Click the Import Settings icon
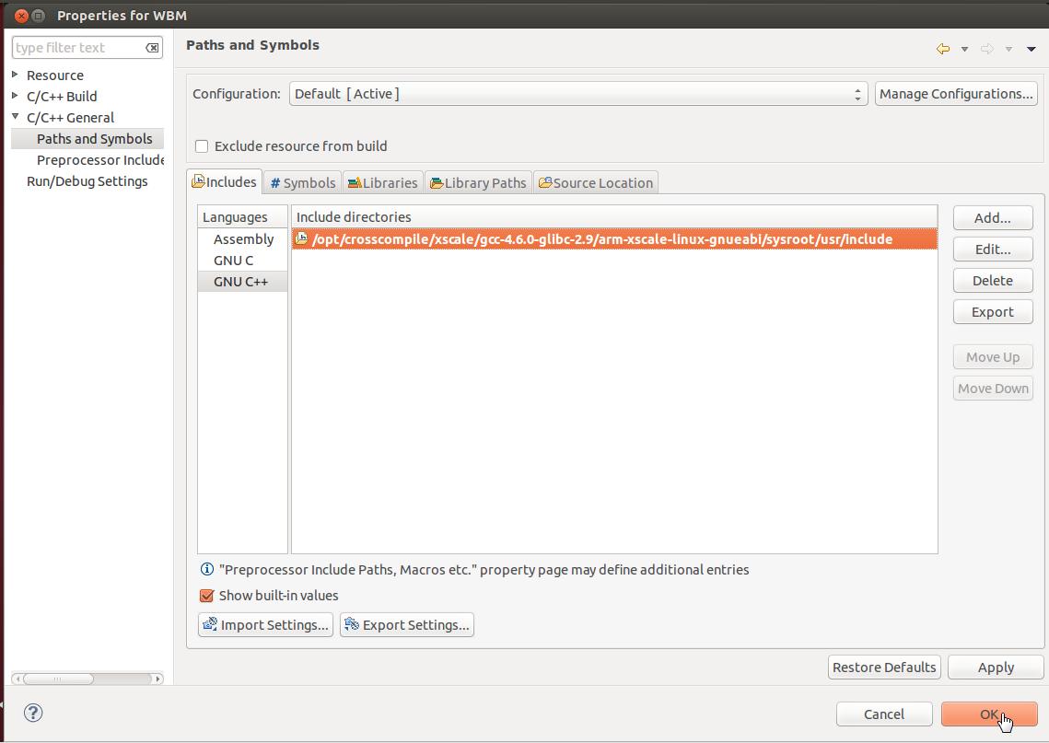Image resolution: width=1049 pixels, height=743 pixels. 210,624
